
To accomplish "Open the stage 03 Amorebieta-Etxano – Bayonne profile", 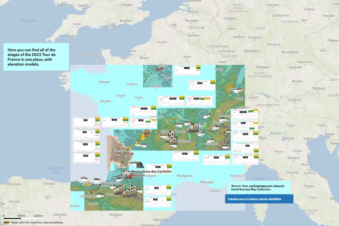I will [86, 146].
